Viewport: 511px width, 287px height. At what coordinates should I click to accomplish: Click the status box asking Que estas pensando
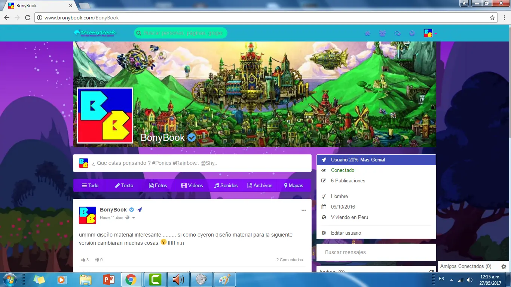click(192, 163)
